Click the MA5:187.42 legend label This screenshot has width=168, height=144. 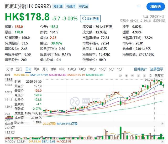(x=22, y=75)
